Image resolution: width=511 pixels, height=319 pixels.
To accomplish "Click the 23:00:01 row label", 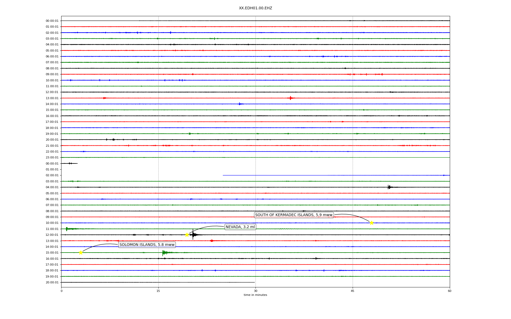I will (x=52, y=157).
